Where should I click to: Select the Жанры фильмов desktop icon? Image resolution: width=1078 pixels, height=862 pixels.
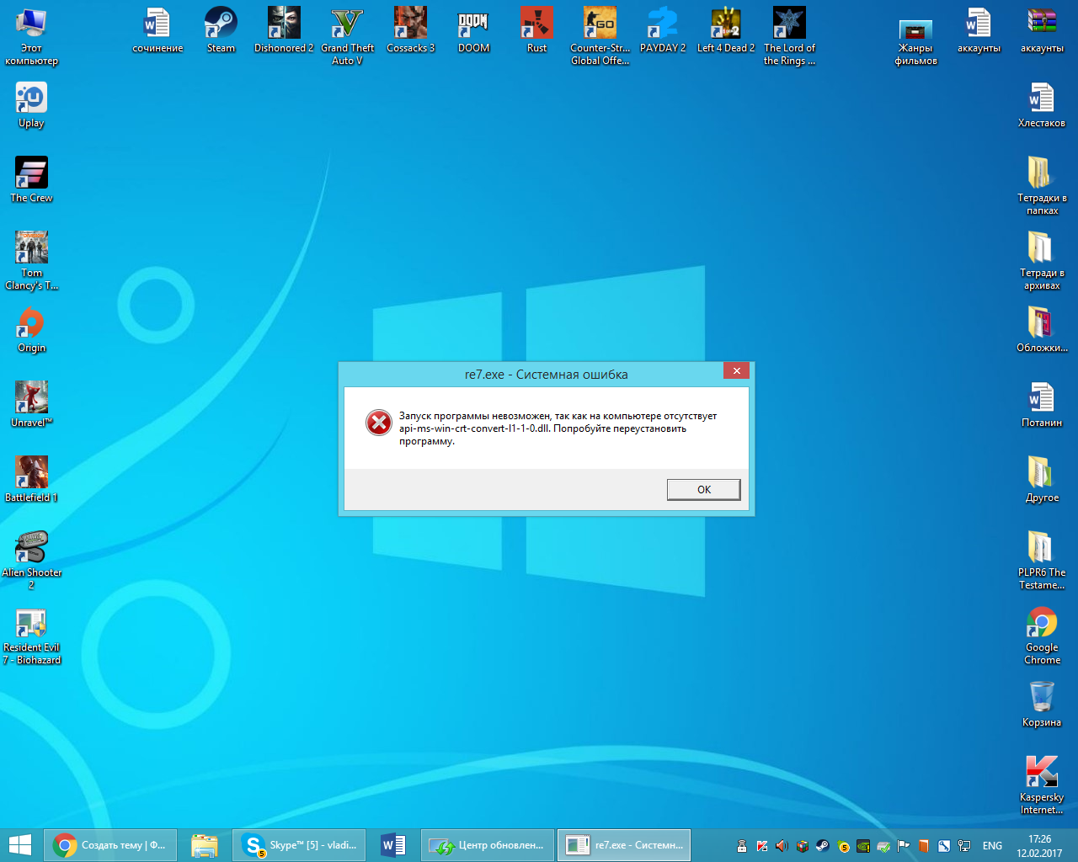(915, 42)
